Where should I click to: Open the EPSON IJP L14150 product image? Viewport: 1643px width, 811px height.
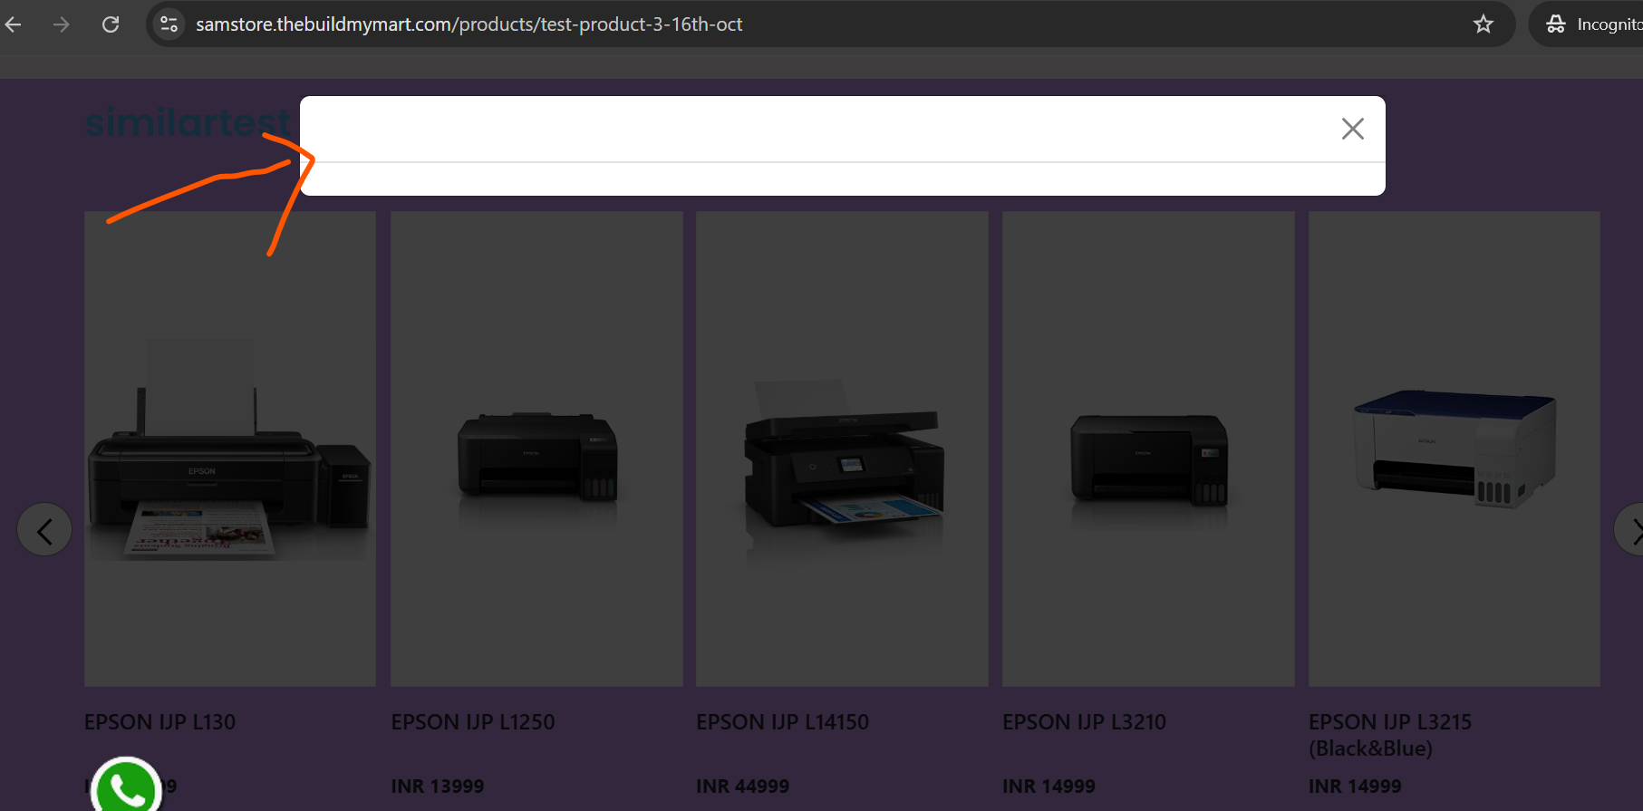pyautogui.click(x=842, y=449)
